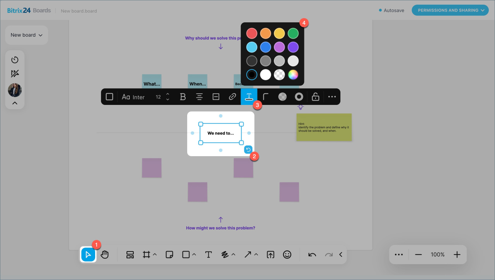495x280 pixels.
Task: Select the Text tool in bottom toolbar
Action: 208,255
